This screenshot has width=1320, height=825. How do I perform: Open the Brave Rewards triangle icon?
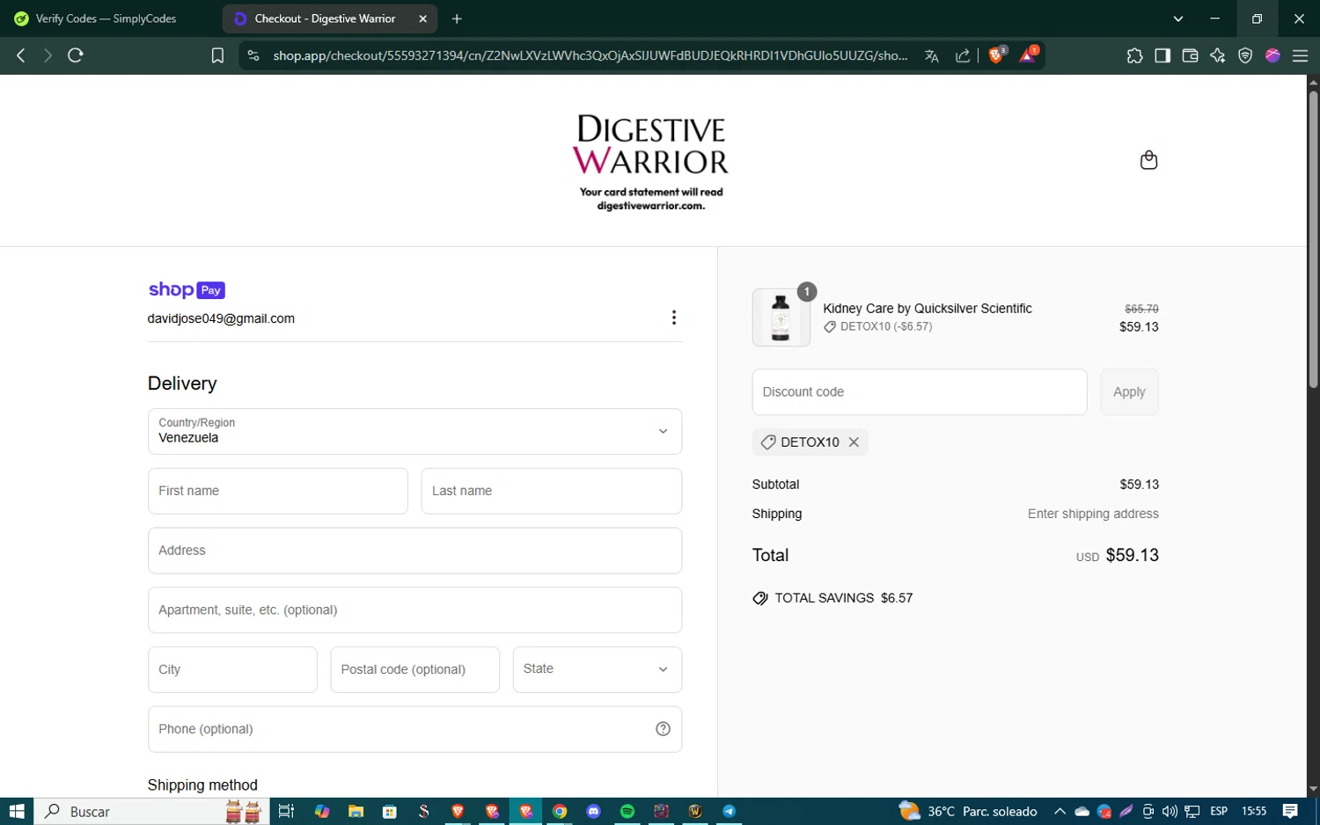click(1028, 55)
